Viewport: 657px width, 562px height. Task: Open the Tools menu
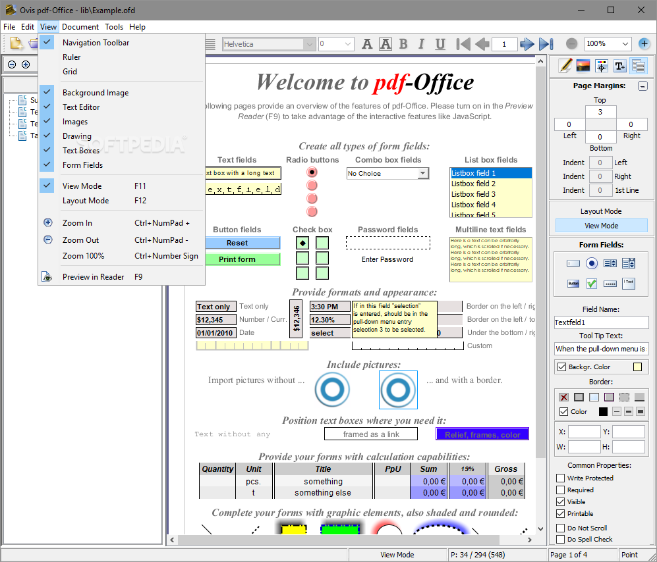pyautogui.click(x=113, y=27)
